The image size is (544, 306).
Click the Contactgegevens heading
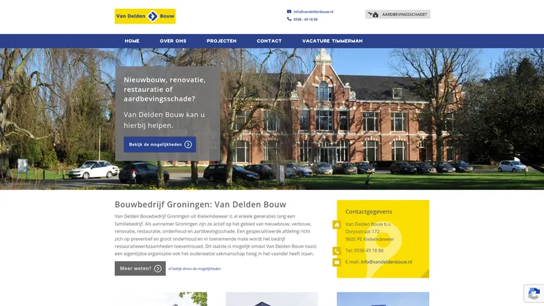coord(369,211)
